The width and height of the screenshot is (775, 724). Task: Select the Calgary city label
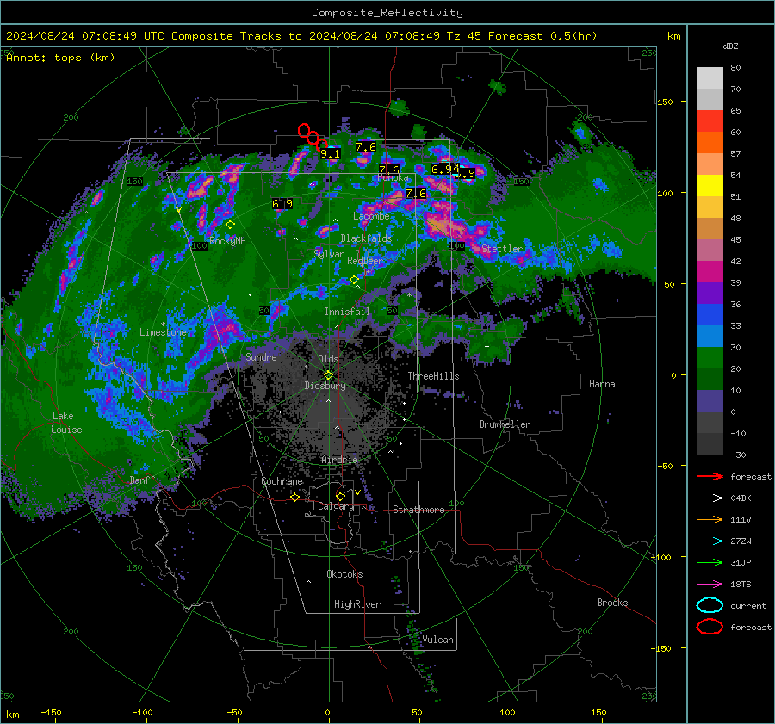(336, 506)
